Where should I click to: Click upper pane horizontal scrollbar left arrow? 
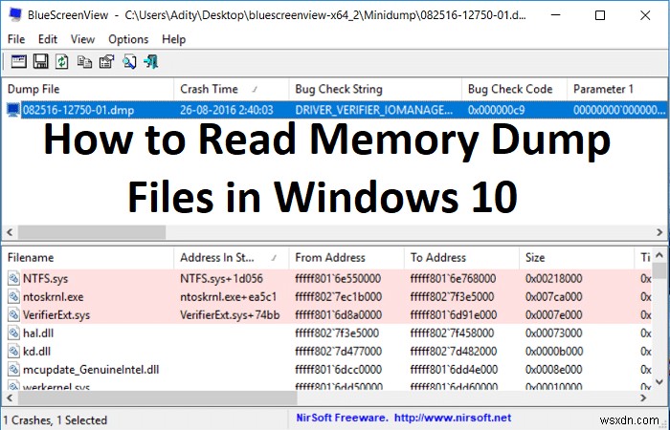point(10,232)
